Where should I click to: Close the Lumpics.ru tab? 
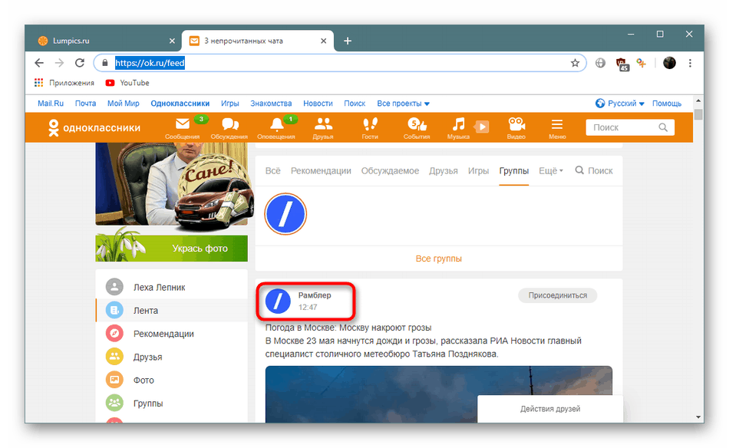(172, 41)
